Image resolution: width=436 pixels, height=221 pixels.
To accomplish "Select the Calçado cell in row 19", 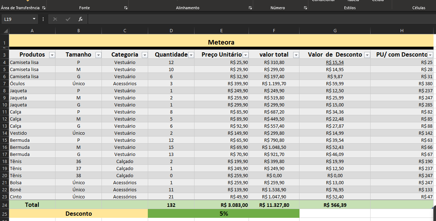I will tap(125, 168).
